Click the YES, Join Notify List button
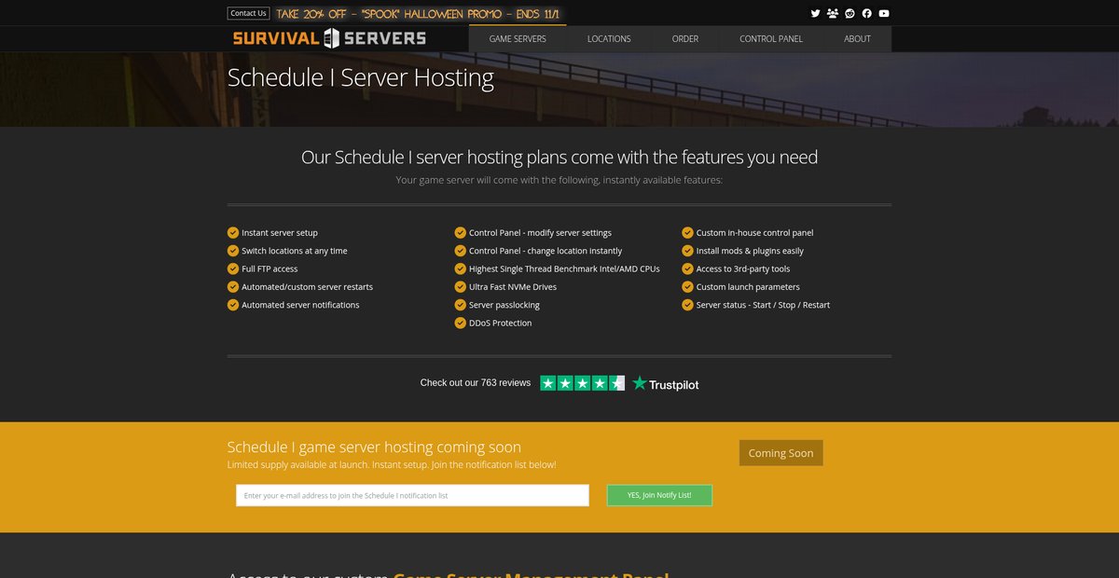Viewport: 1119px width, 578px height. (x=659, y=495)
